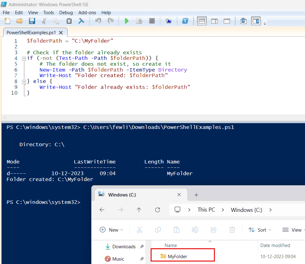This screenshot has width=305, height=264.
Task: Open the View menu
Action: click(33, 13)
